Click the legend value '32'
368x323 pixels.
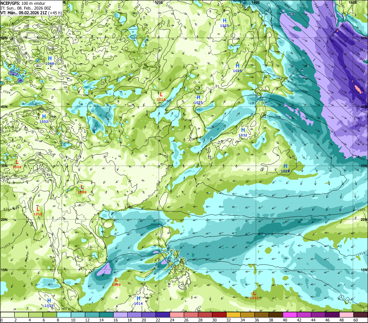[229, 320]
